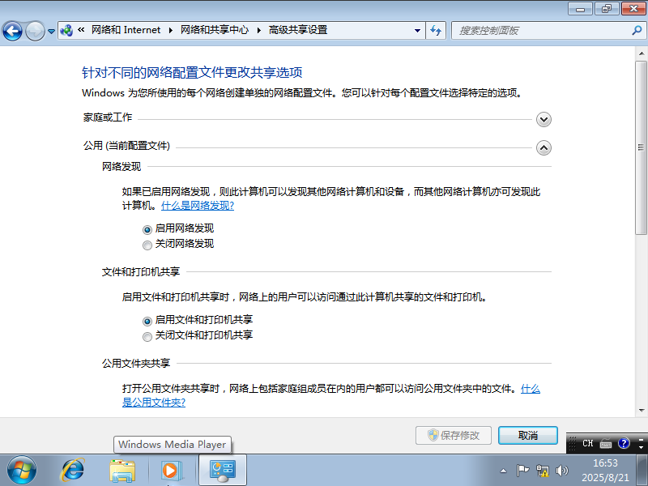Select 关闭文件和打印机共享 radio button
Viewport: 648px width, 486px height.
point(147,337)
